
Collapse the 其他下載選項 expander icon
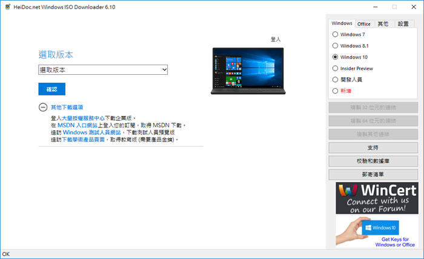coord(43,107)
